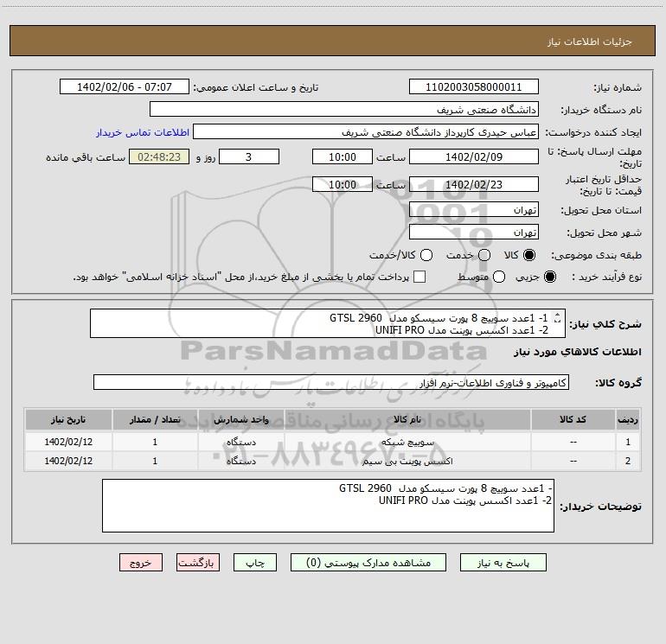Click the remaining time field 02:48:23
The image size is (666, 644).
point(159,156)
